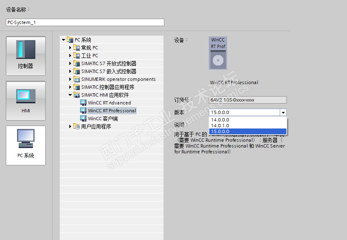The image size is (347, 240).
Task: Select SIMATIC HMI 应用软件 label
Action: 105,95
